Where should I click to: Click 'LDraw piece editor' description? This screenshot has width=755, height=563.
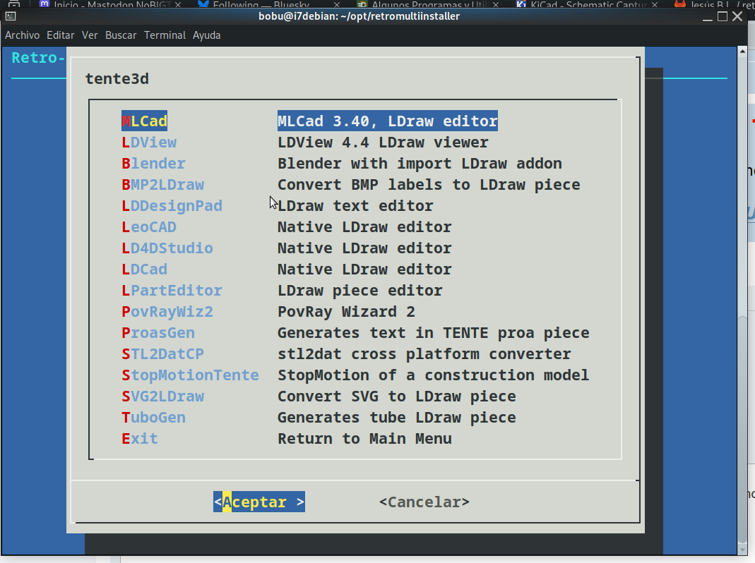[359, 291]
